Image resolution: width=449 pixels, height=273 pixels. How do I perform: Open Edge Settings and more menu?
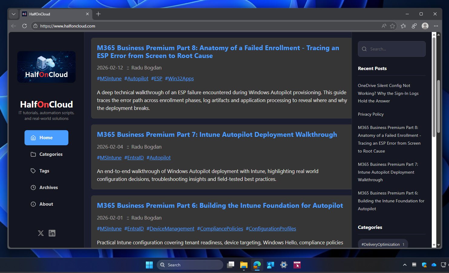coord(436,26)
